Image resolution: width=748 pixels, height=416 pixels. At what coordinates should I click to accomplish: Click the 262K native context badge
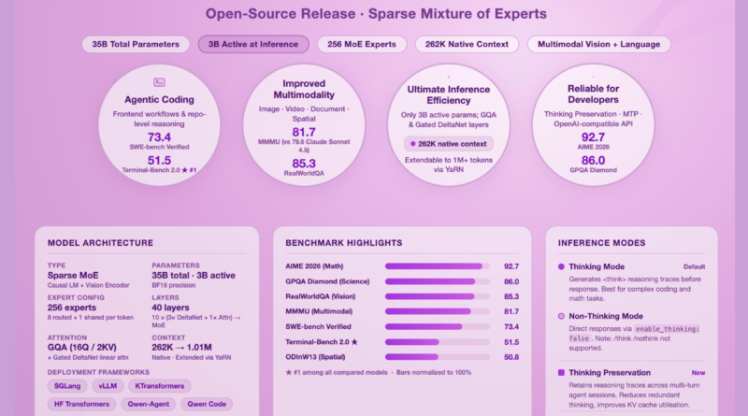tap(449, 144)
